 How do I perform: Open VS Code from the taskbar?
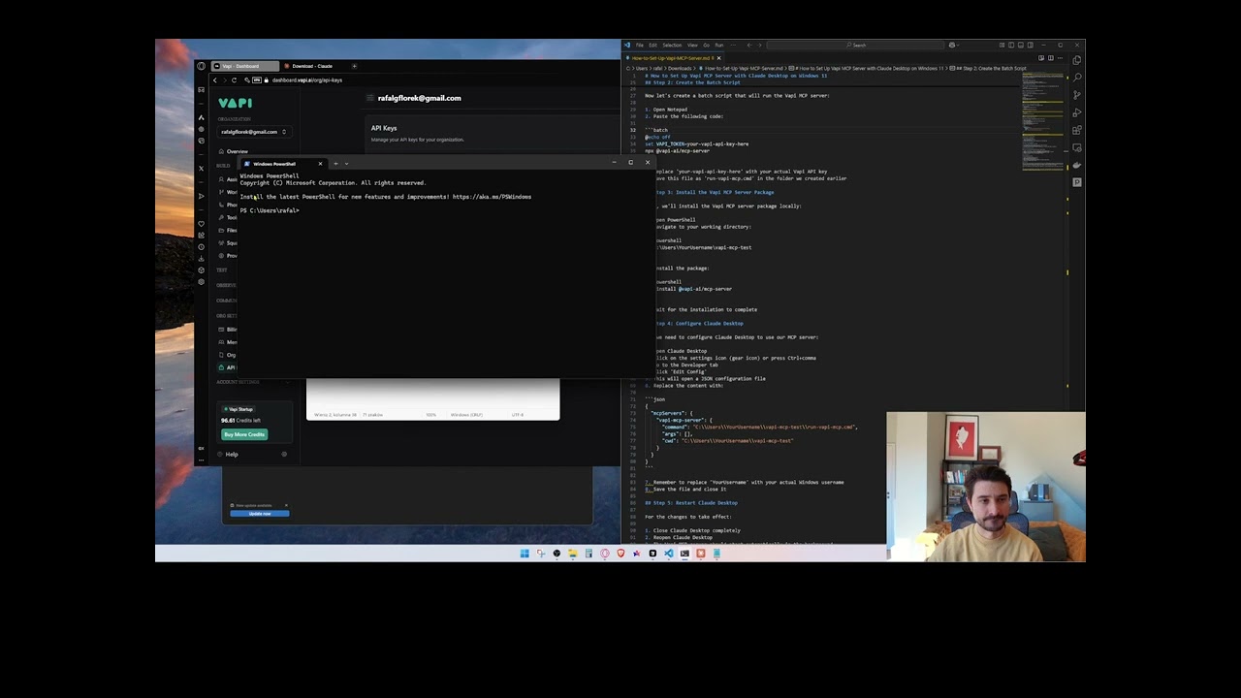pyautogui.click(x=669, y=554)
